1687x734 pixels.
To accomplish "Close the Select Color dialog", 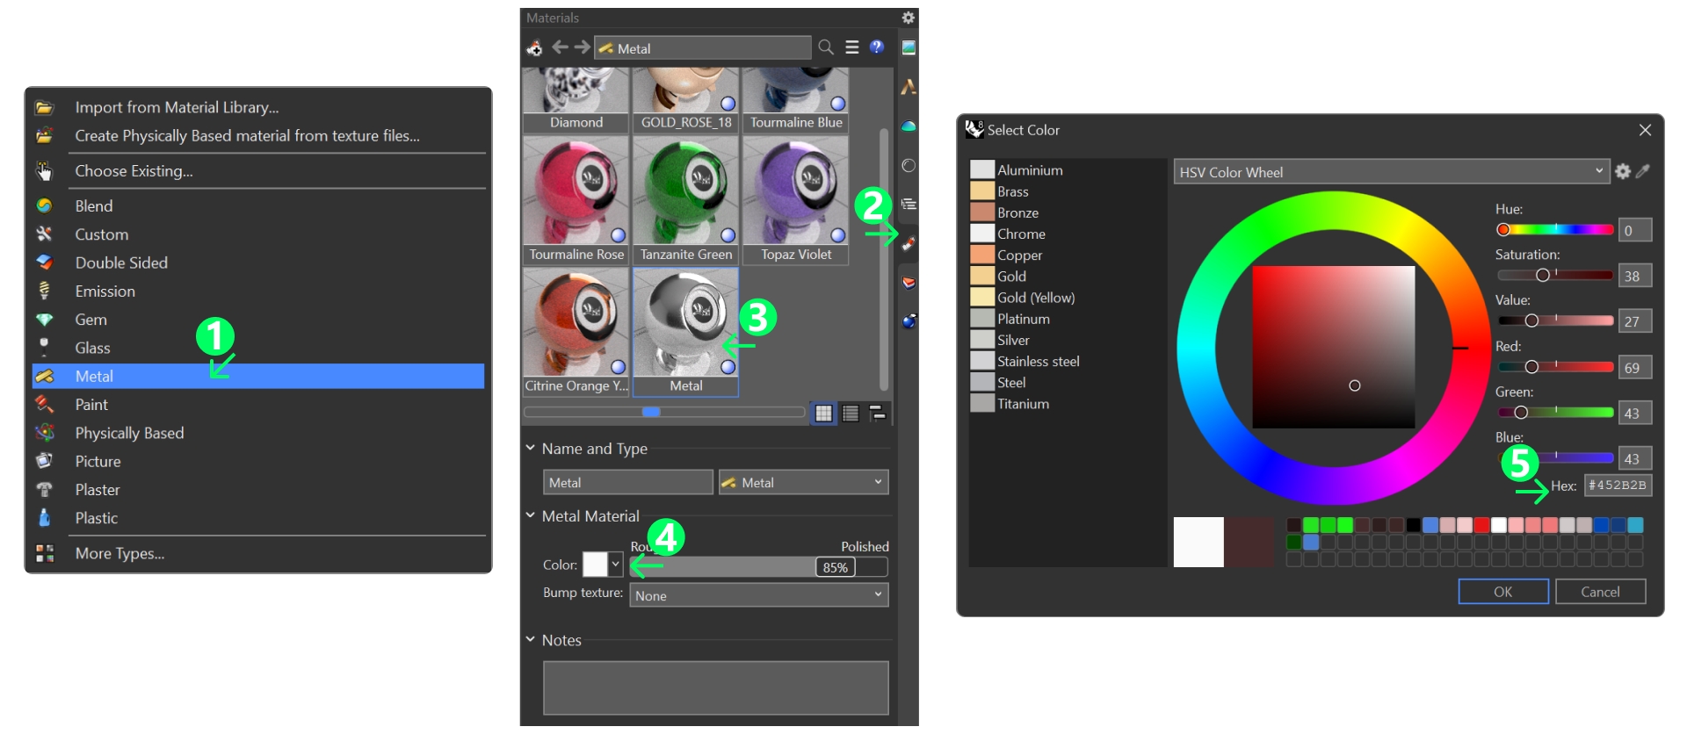I will coord(1645,130).
